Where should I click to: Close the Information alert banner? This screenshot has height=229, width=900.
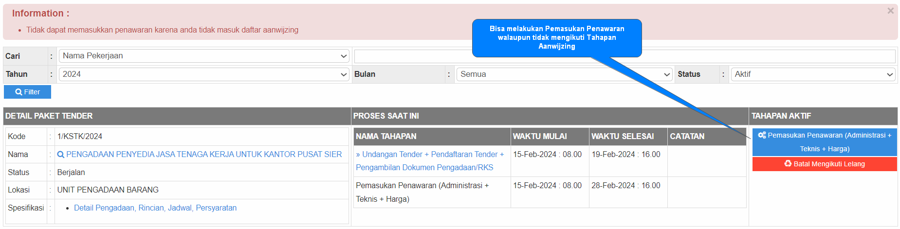tap(890, 11)
